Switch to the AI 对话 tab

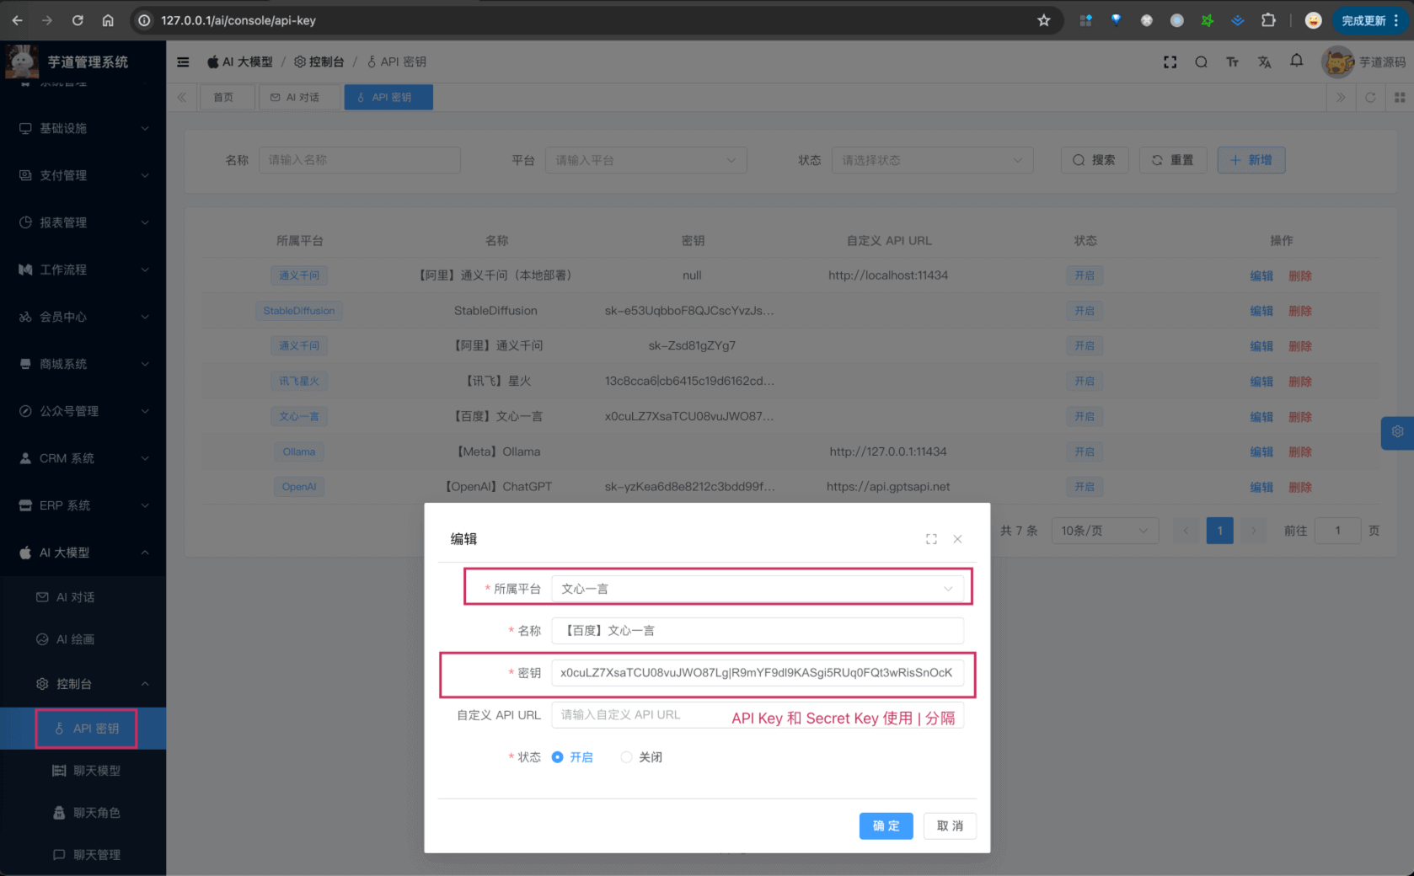coord(296,98)
